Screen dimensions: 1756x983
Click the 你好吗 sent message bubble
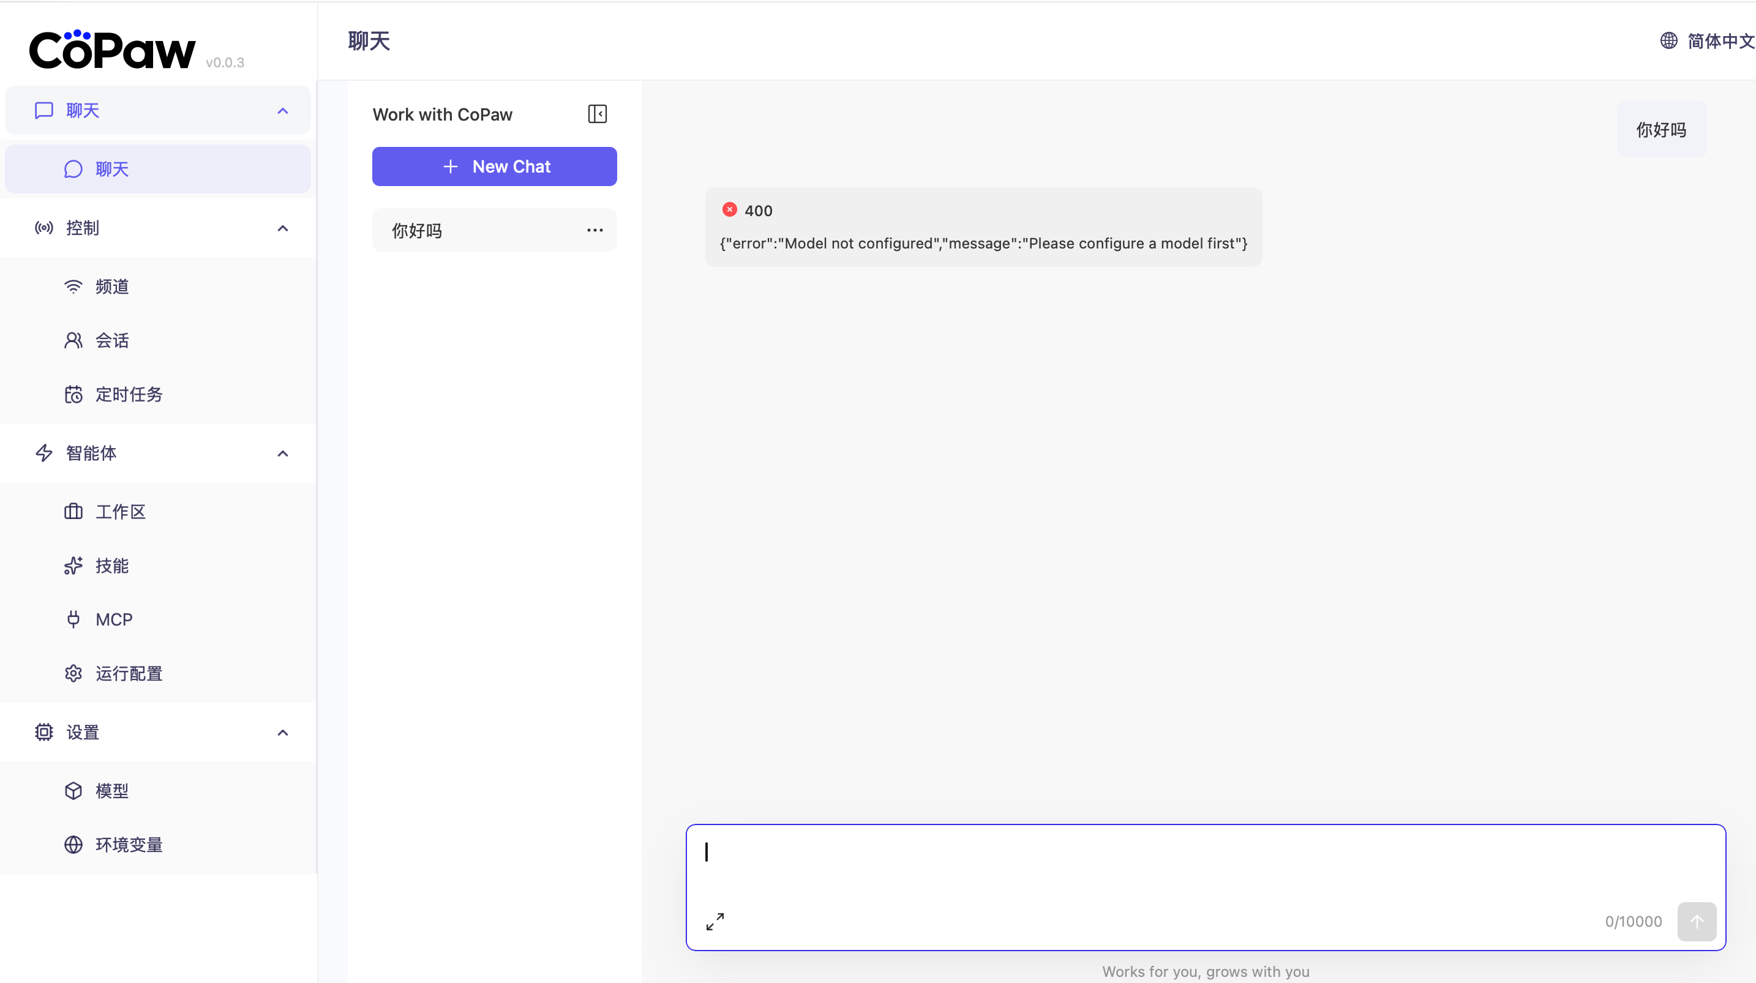click(x=1661, y=130)
